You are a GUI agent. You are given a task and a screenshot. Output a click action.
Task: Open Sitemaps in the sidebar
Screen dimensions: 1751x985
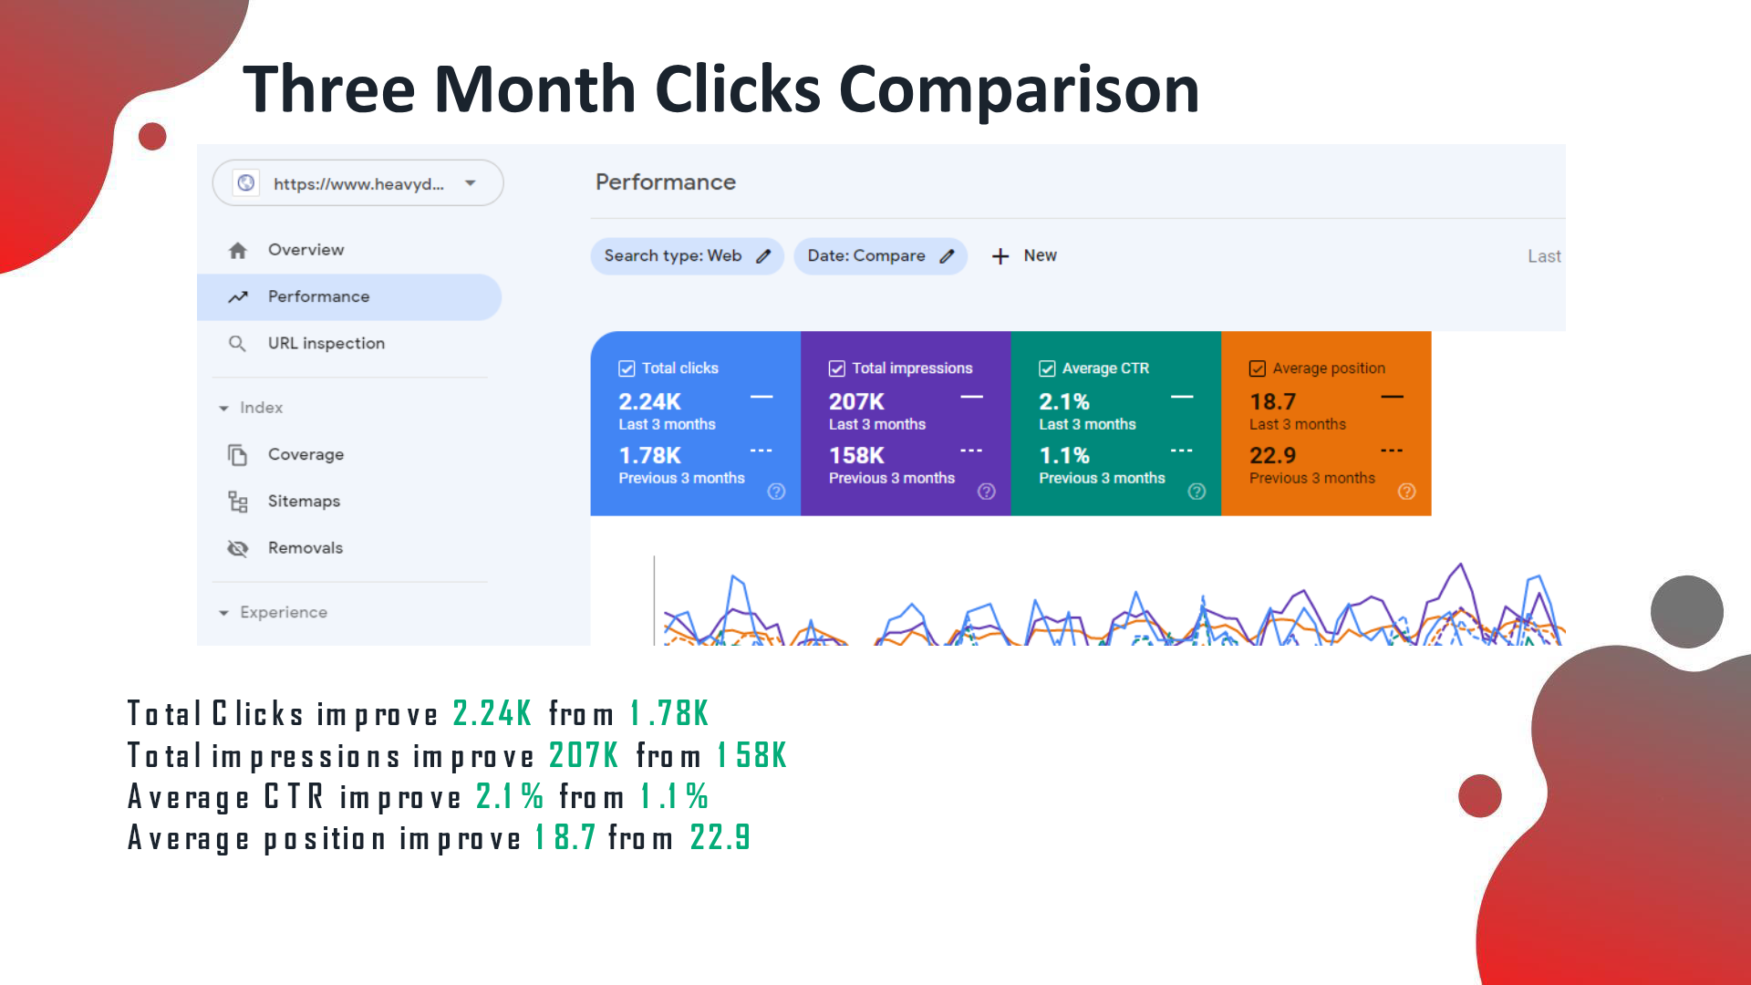[x=304, y=501]
